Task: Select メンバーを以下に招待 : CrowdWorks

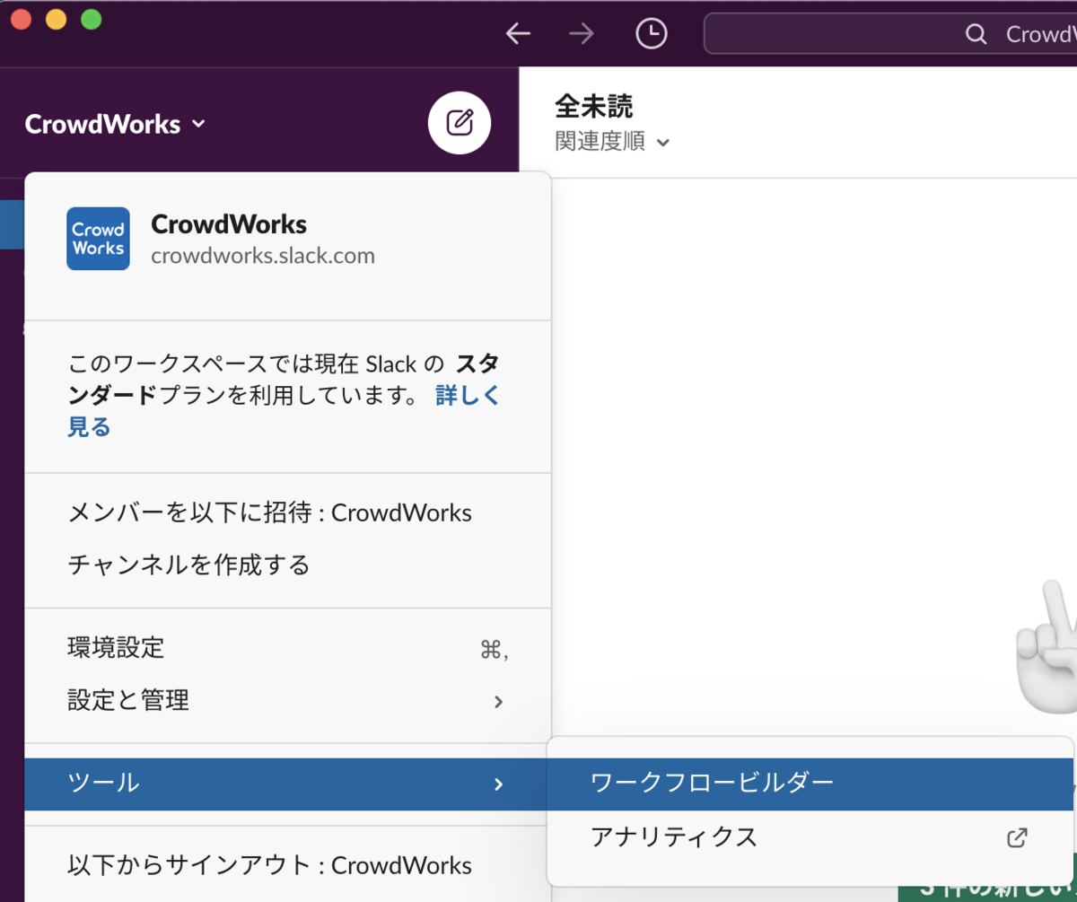Action: pos(287,513)
